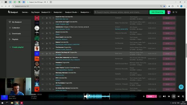Viewport: 187px width, 105px height.
Task: Focus the track search field
Action: point(121,12)
